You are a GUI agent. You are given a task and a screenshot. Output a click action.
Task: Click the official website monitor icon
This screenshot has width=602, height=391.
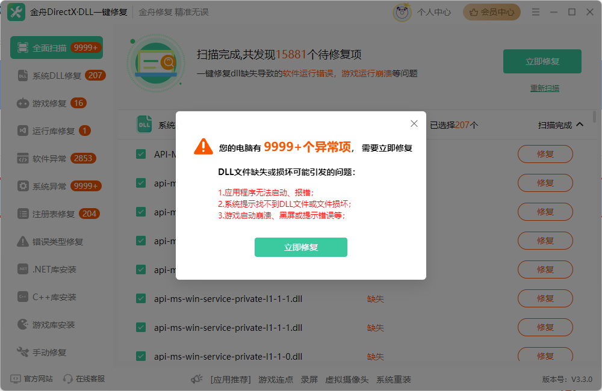(16, 379)
